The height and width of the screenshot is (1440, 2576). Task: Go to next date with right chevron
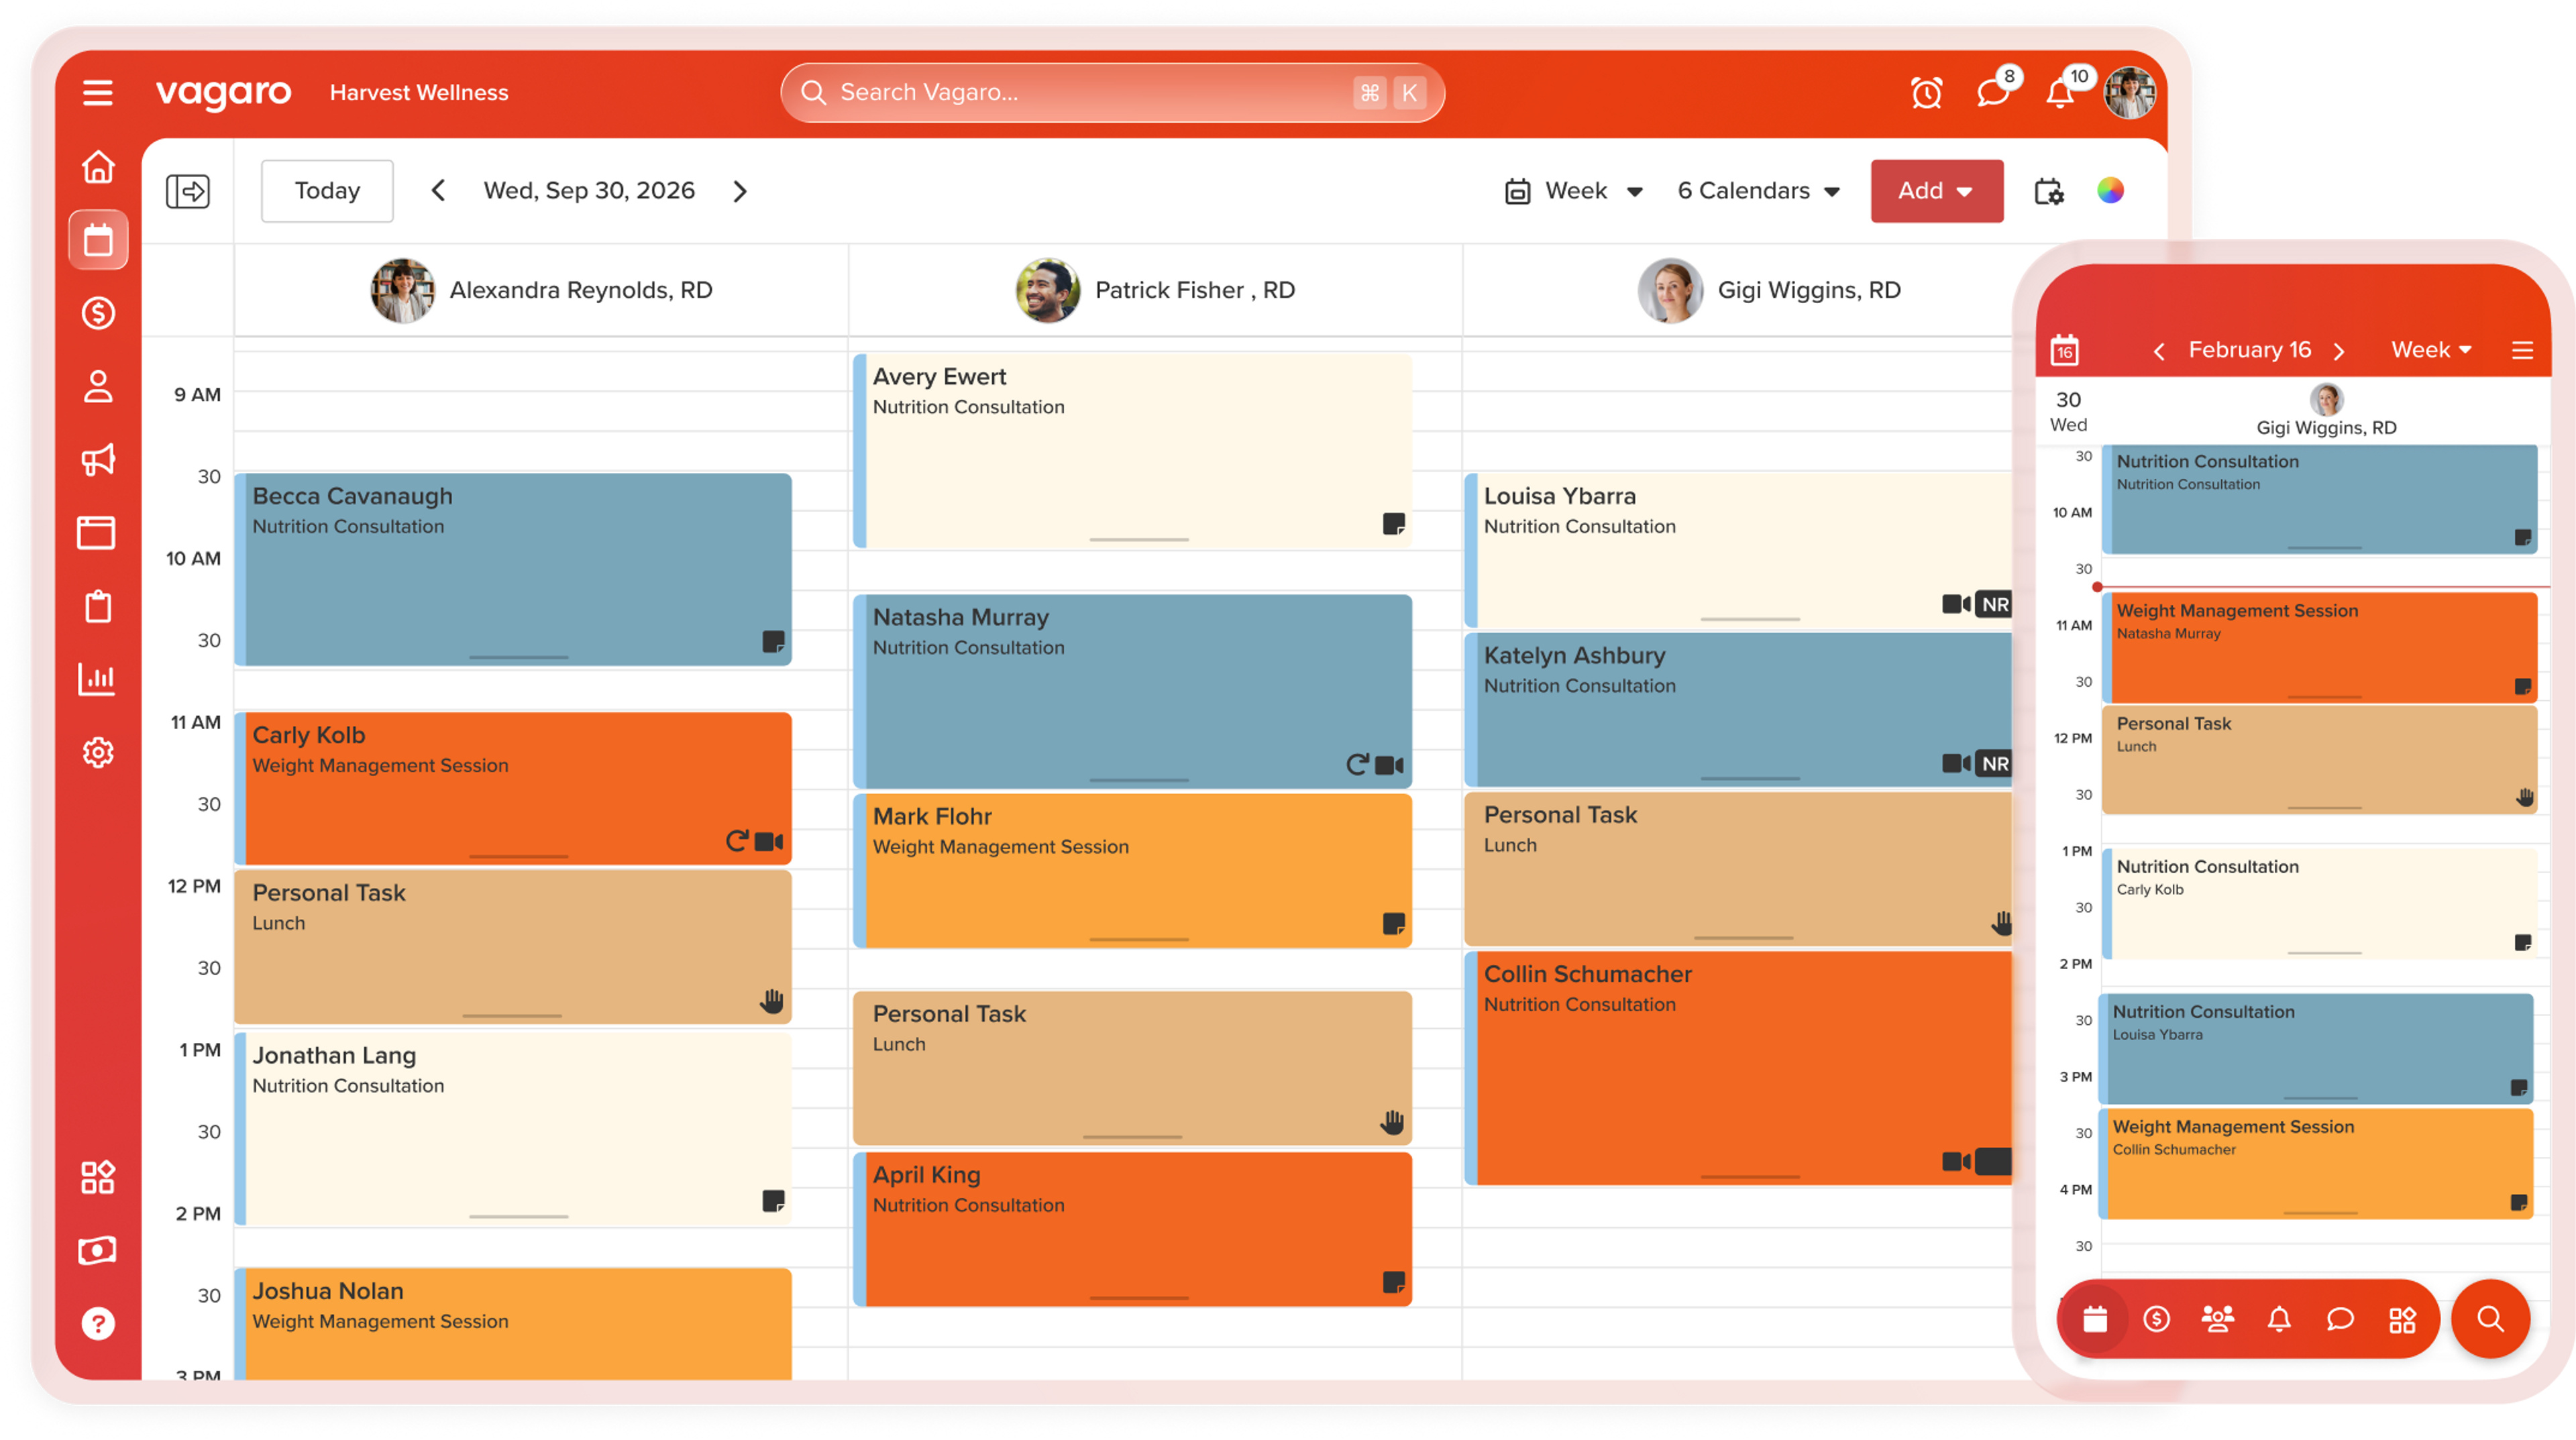740,191
